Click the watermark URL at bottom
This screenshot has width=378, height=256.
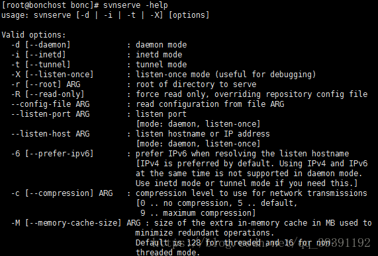pyautogui.click(x=261, y=243)
